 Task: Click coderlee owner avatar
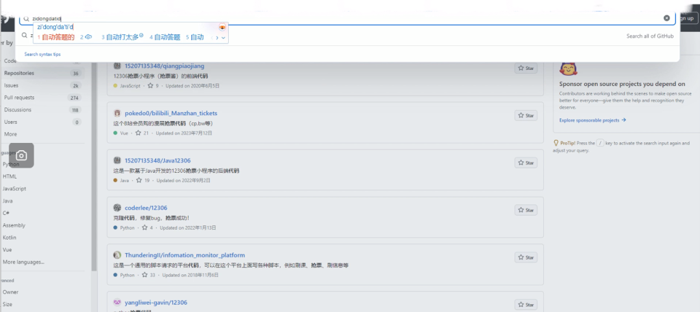click(117, 208)
